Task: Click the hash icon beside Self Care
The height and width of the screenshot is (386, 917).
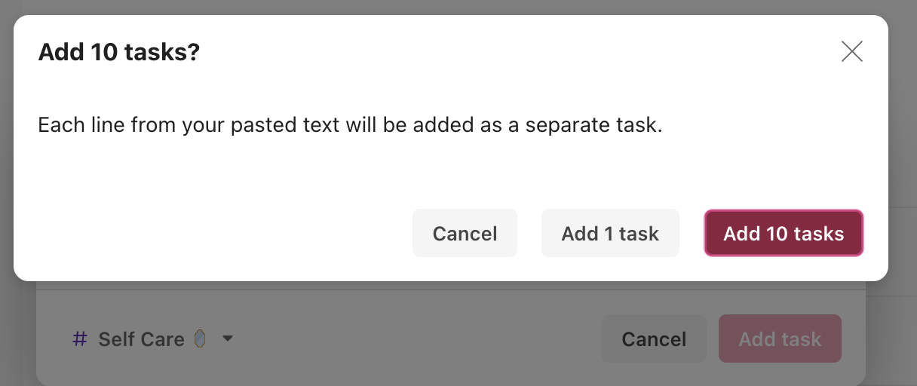Action: click(x=79, y=339)
